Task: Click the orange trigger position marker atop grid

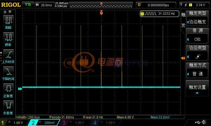Action: coord(102,13)
